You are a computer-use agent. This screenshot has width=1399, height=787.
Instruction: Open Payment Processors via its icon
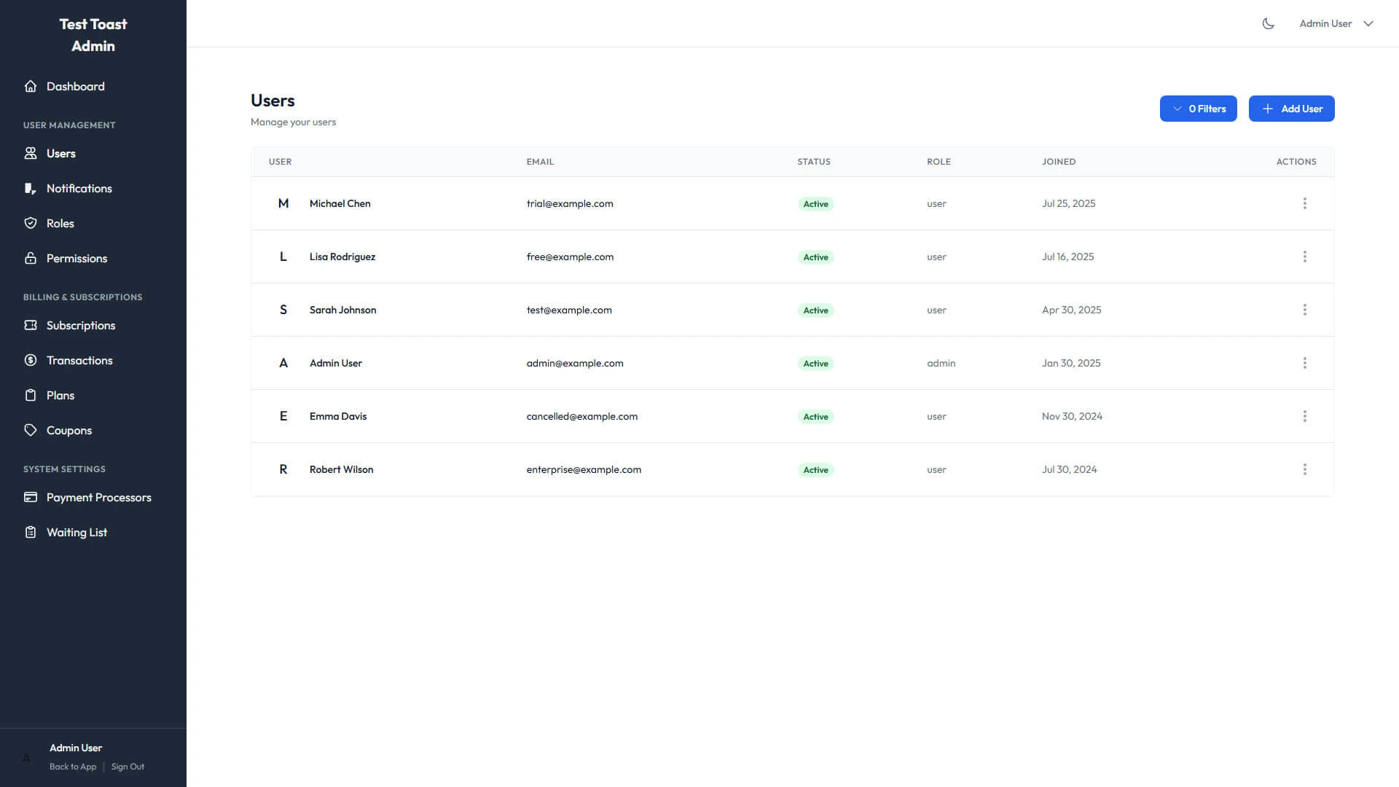[31, 497]
